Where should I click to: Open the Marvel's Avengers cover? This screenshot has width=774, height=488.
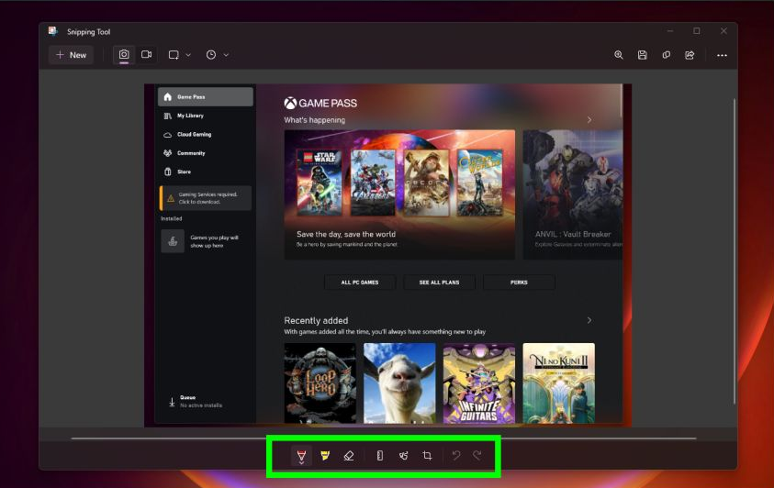(373, 183)
